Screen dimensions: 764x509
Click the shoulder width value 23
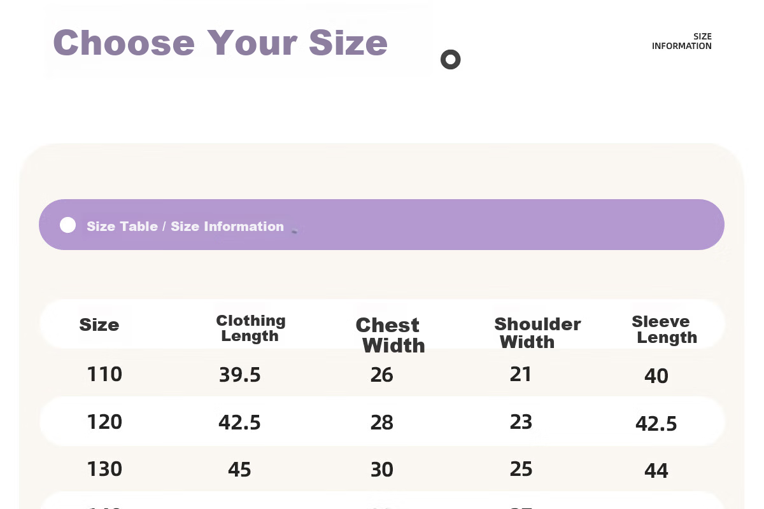(521, 422)
